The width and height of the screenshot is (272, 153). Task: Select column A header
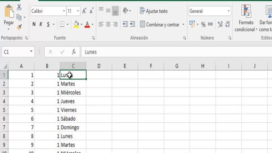[21, 66]
